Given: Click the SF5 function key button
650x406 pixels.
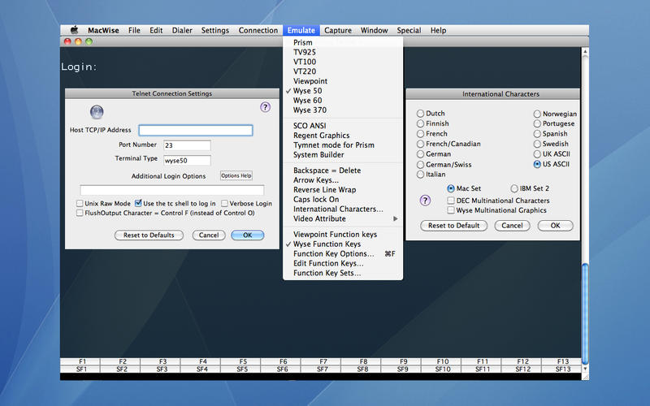Looking at the screenshot, I should click(240, 369).
